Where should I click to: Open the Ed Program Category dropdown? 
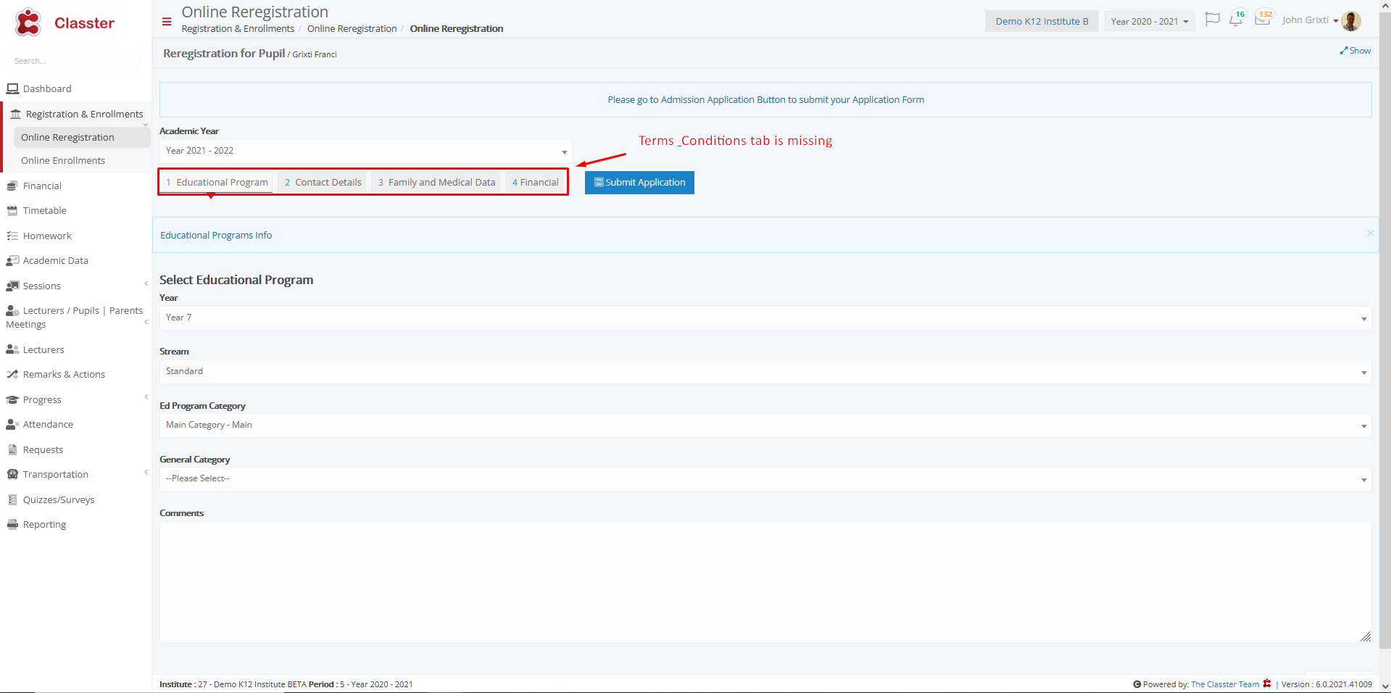(x=765, y=426)
